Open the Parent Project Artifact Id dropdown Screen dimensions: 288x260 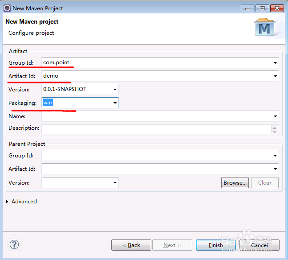pos(275,169)
